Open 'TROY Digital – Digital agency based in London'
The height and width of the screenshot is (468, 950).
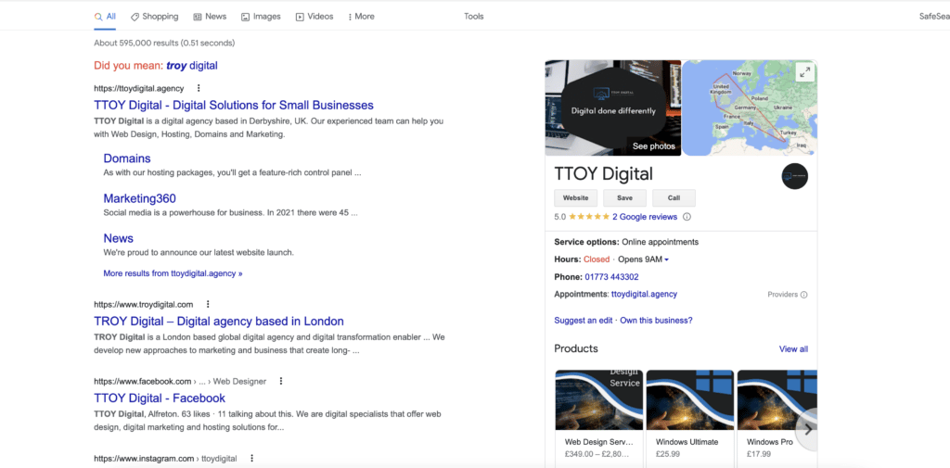(x=219, y=322)
